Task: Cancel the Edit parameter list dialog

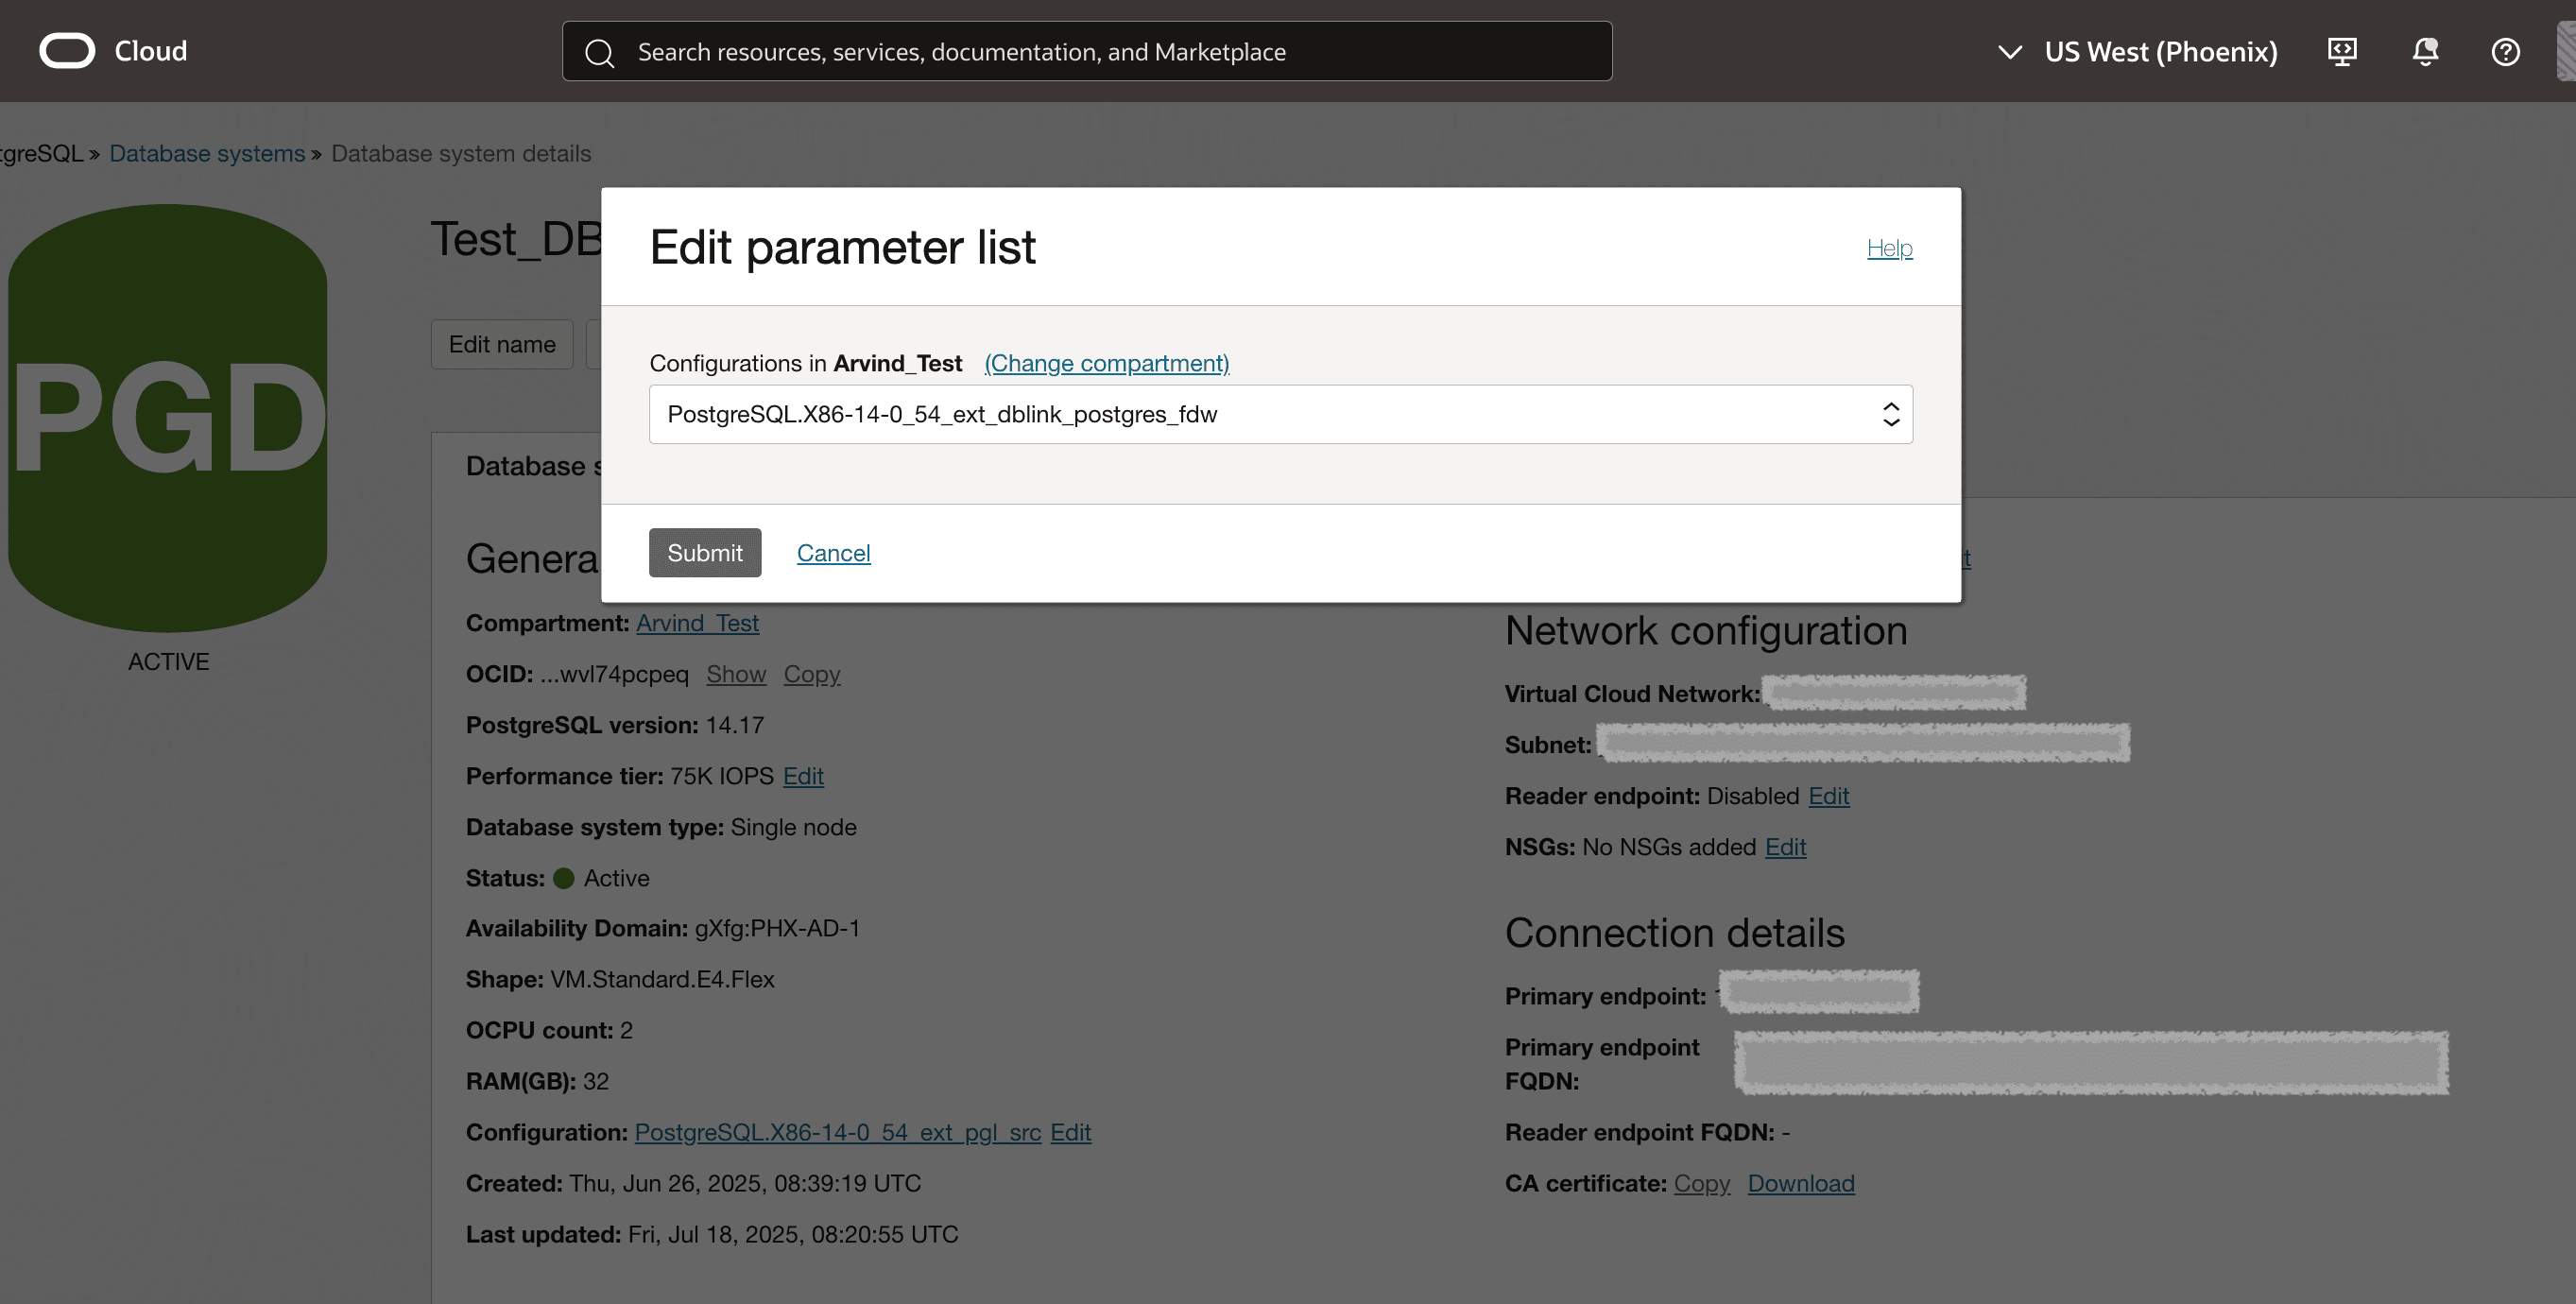Action: (x=833, y=553)
